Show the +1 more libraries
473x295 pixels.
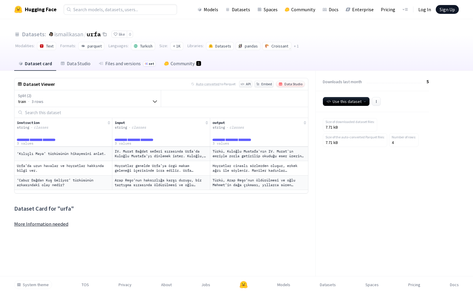296,46
